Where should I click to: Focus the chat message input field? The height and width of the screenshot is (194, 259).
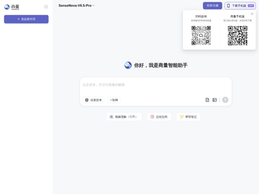click(x=155, y=85)
